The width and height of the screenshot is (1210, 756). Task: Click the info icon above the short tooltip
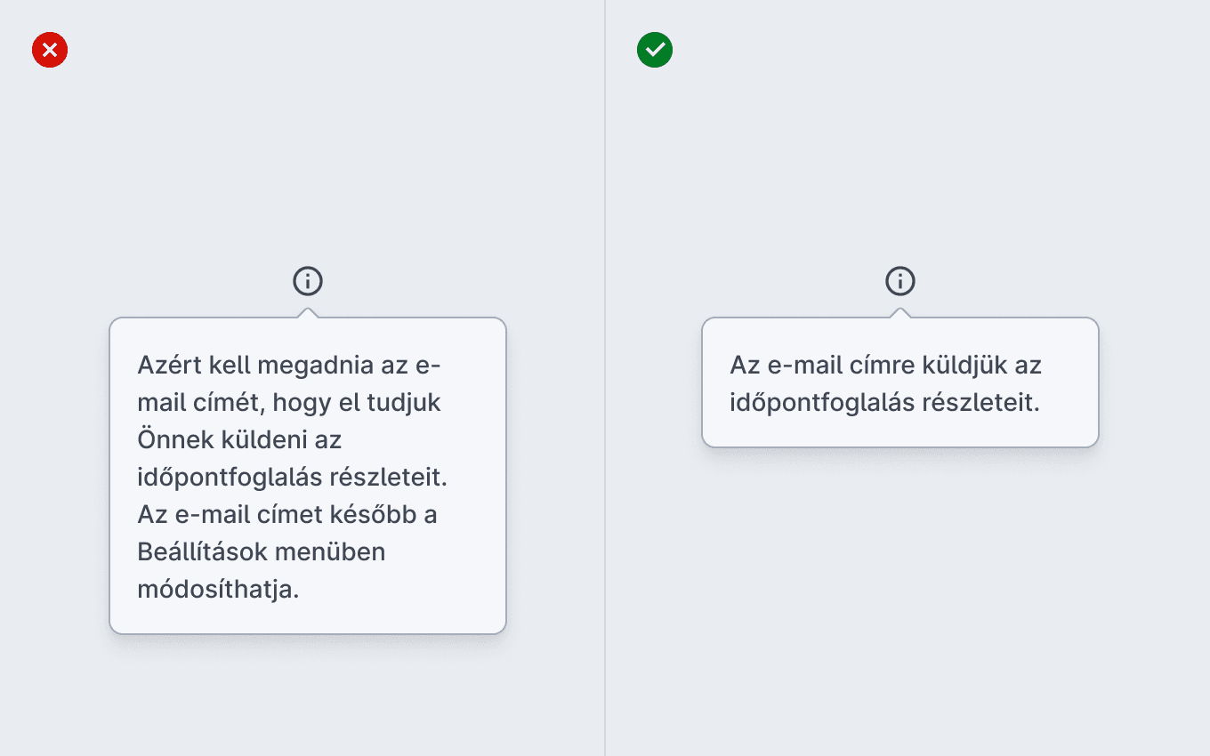[x=900, y=281]
